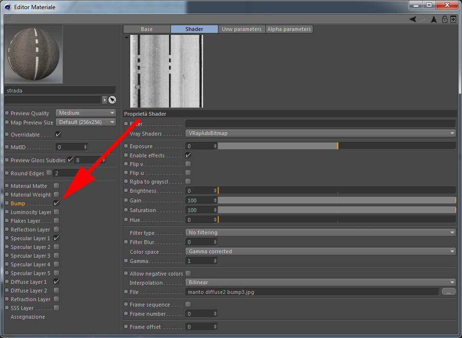Select the Bump channel label

click(x=18, y=203)
